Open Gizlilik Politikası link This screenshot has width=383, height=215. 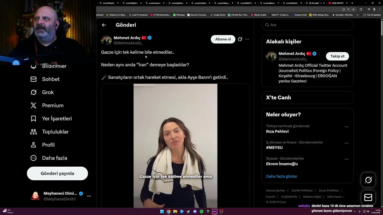coord(302,191)
